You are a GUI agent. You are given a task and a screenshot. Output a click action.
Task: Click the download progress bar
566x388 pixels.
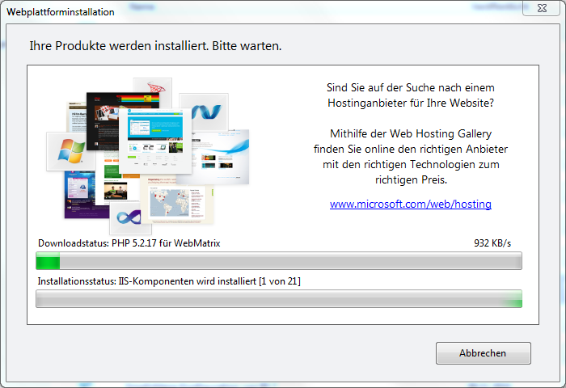(279, 260)
